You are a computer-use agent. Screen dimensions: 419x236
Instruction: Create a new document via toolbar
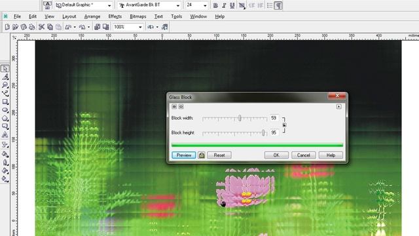[x=7, y=27]
